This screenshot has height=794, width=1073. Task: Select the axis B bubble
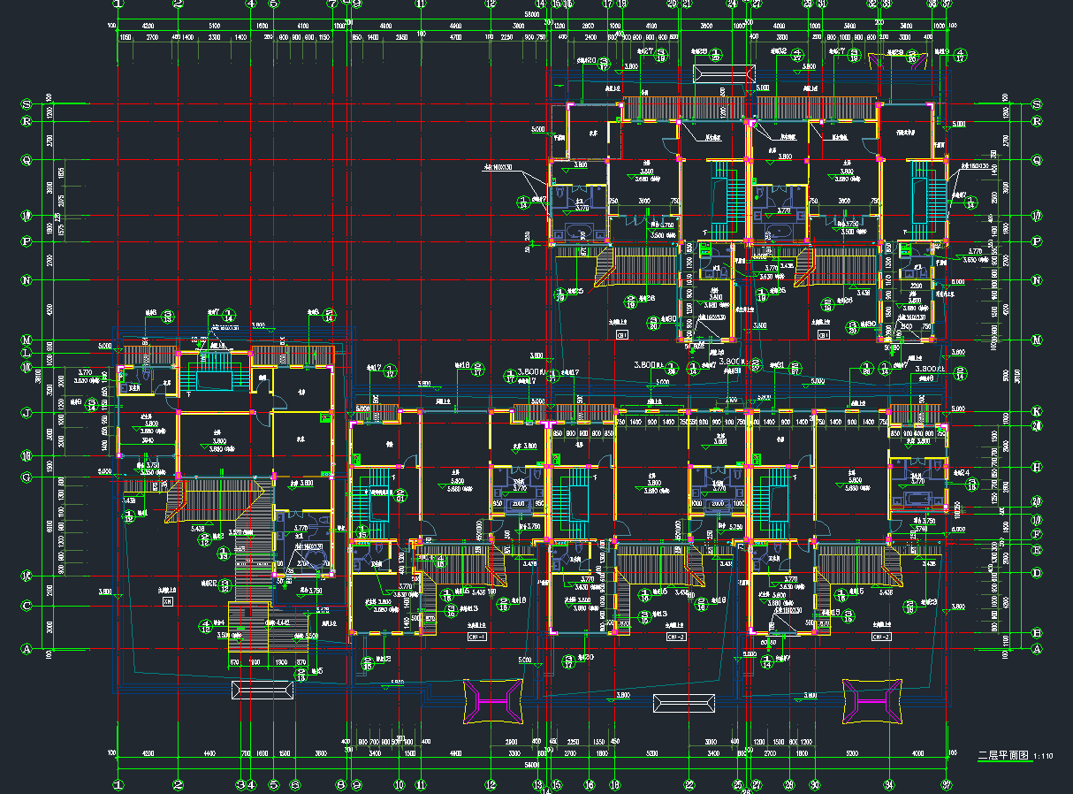coord(1037,633)
